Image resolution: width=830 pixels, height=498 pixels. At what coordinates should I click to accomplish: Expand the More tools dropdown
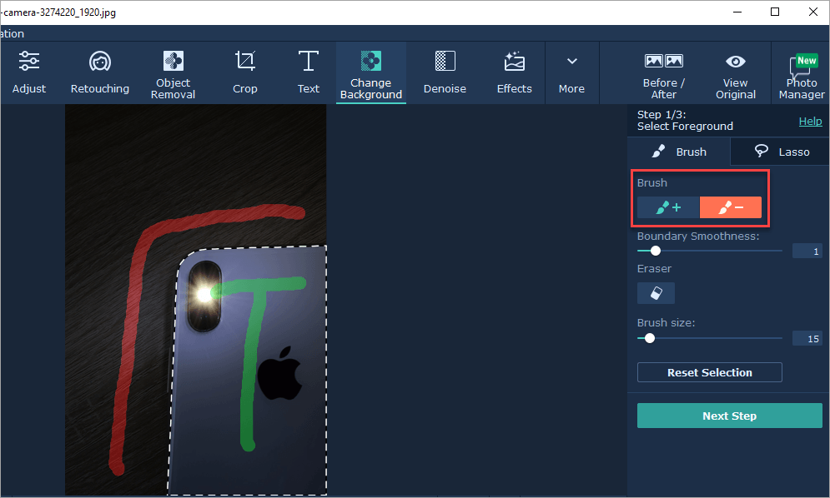point(571,73)
